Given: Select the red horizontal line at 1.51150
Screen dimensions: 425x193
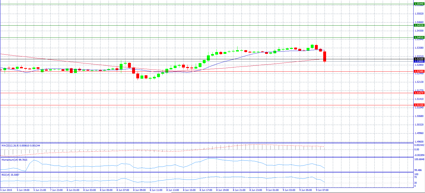Looking at the screenshot, I should tap(207, 105).
